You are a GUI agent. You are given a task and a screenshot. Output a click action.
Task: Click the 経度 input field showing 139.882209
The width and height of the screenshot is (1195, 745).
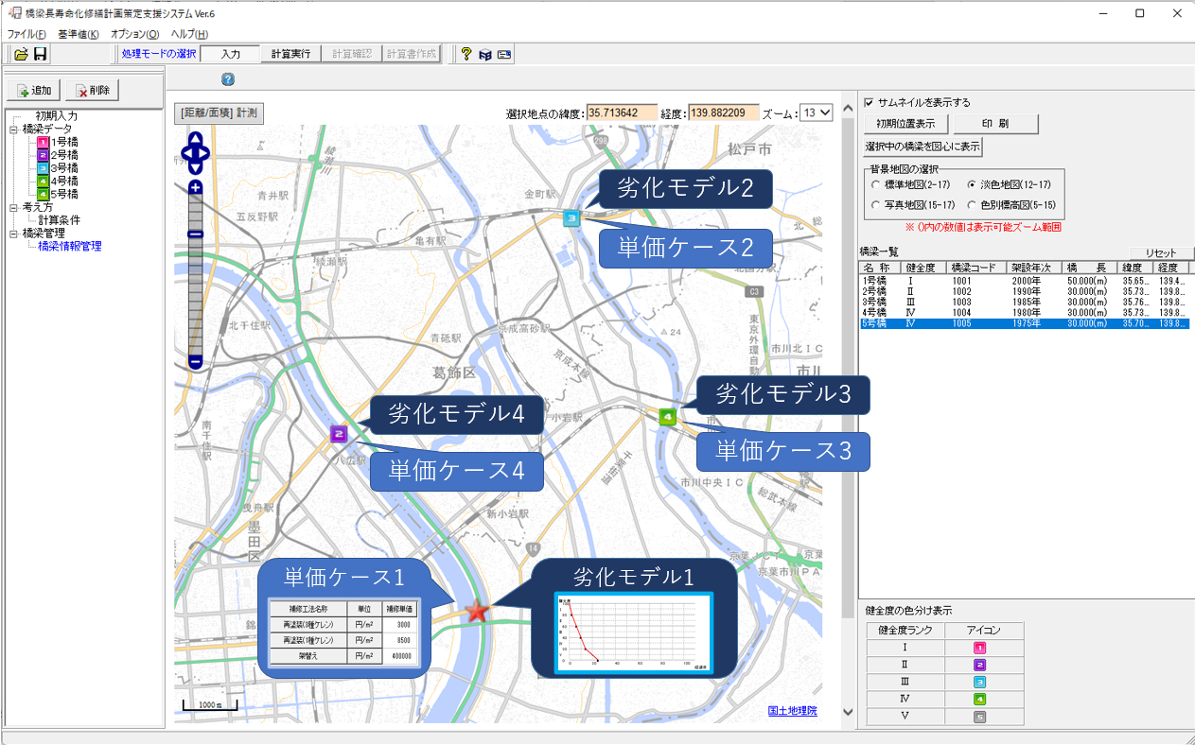tap(724, 113)
